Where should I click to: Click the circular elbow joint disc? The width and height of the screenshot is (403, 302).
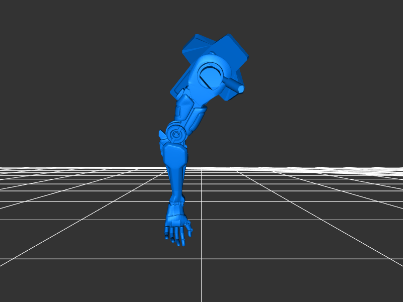coord(176,134)
